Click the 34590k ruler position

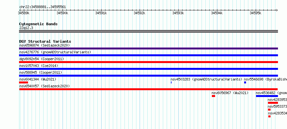[x=62, y=13]
